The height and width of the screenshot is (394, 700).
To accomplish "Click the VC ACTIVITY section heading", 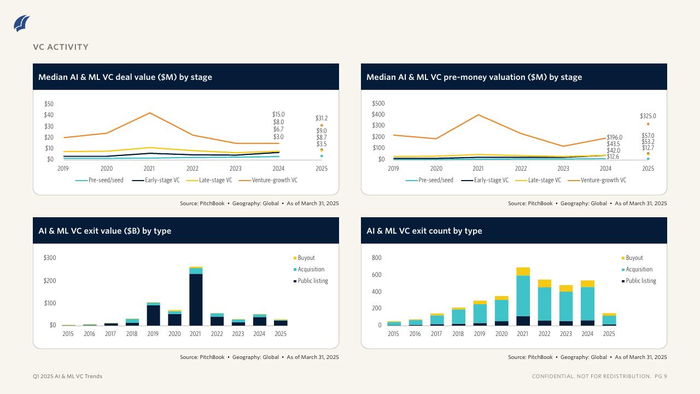I will coord(61,47).
